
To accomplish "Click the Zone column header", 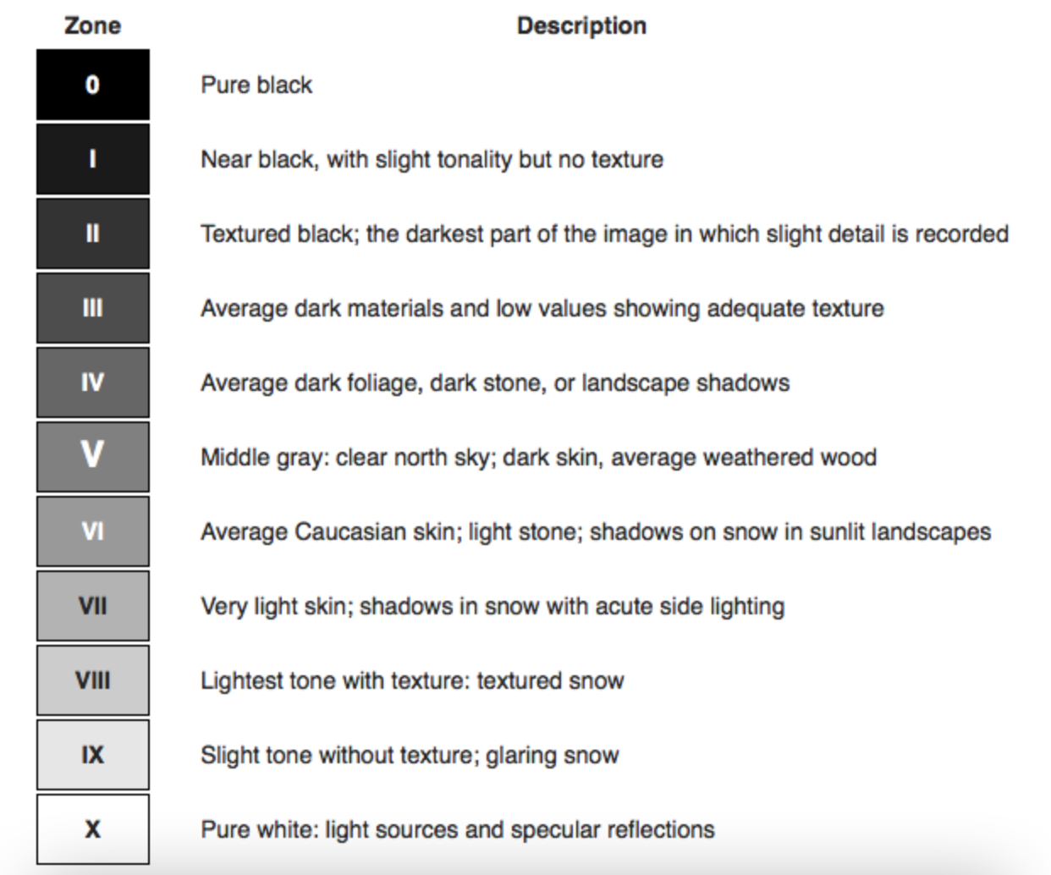I will [x=92, y=25].
